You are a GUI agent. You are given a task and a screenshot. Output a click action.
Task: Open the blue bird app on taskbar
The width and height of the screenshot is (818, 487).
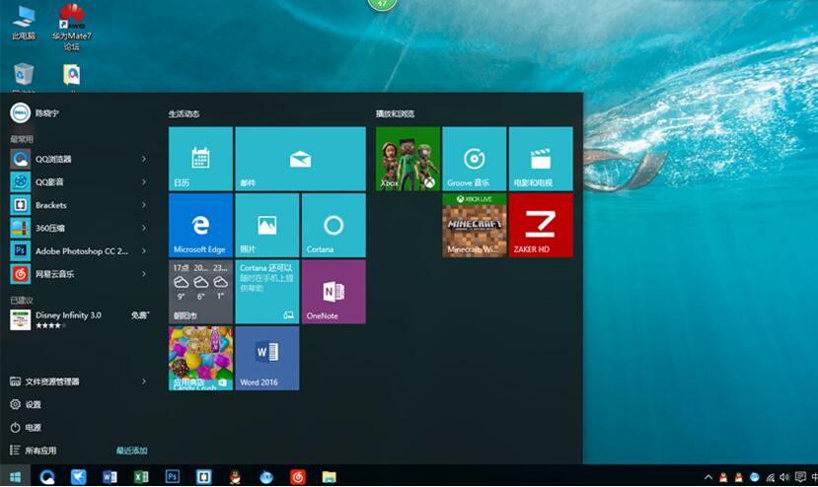point(78,476)
